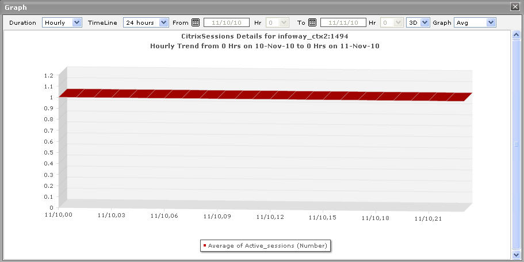Image resolution: width=524 pixels, height=262 pixels.
Task: Click the x-axis label 11/10,09
Action: [x=217, y=217]
